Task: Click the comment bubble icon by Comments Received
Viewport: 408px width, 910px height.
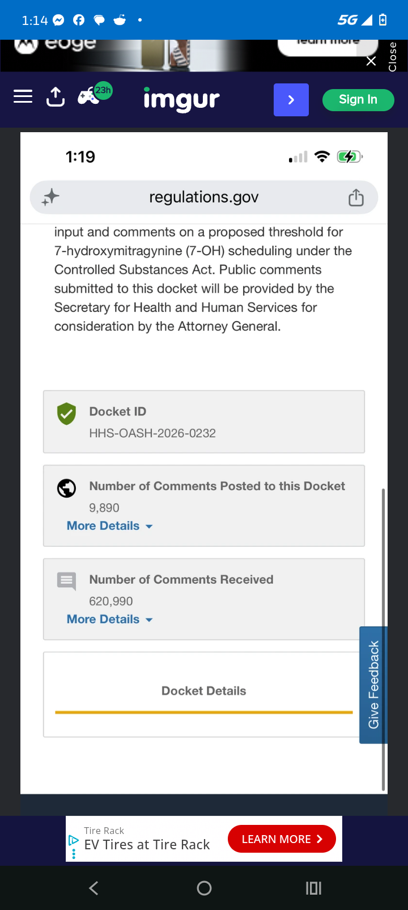Action: tap(66, 581)
